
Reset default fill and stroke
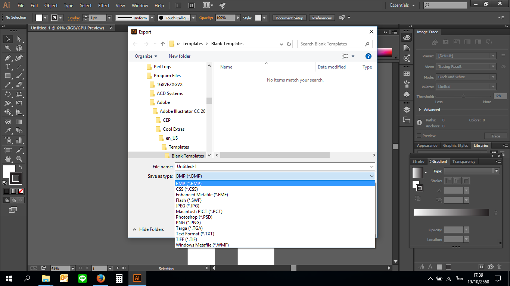click(4, 182)
